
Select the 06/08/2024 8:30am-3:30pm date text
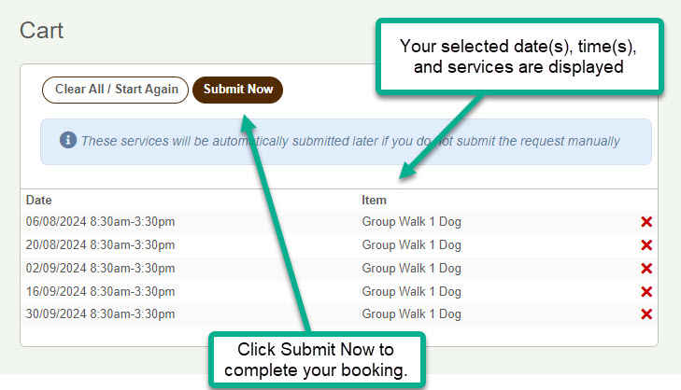pos(100,222)
